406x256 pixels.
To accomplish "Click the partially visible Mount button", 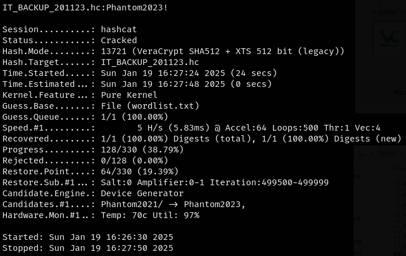I will pos(398,92).
